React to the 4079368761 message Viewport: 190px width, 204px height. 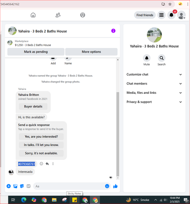pos(41,164)
